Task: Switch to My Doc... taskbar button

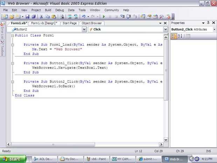Action: click(x=71, y=159)
